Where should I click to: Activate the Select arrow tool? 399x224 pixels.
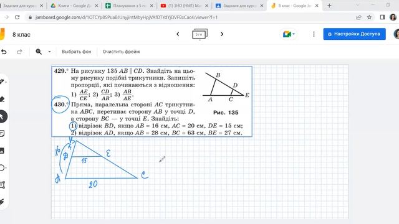pyautogui.click(x=2, y=116)
